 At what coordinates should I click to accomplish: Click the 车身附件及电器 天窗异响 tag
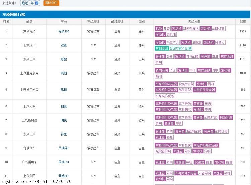193,173
